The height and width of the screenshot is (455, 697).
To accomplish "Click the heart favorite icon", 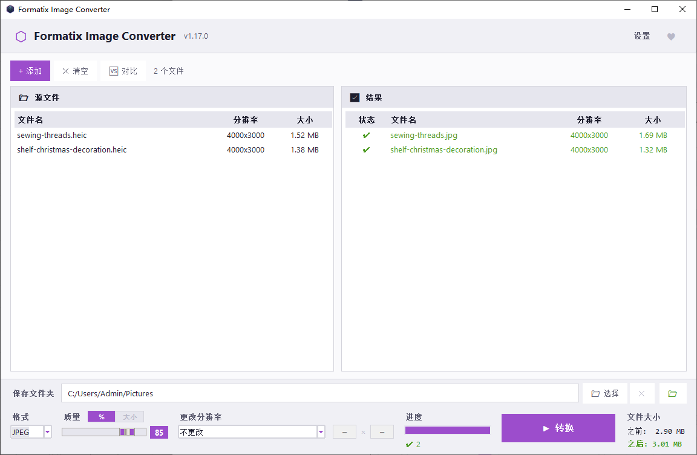I will (x=671, y=36).
